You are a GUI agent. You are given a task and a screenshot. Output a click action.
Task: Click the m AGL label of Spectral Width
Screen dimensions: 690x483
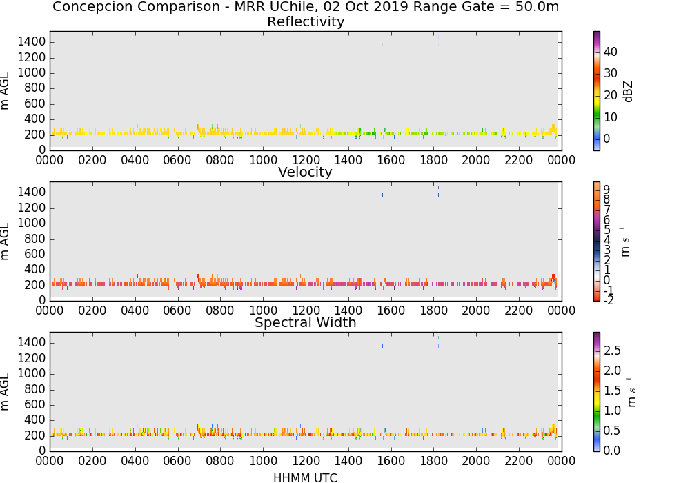[x=5, y=391]
